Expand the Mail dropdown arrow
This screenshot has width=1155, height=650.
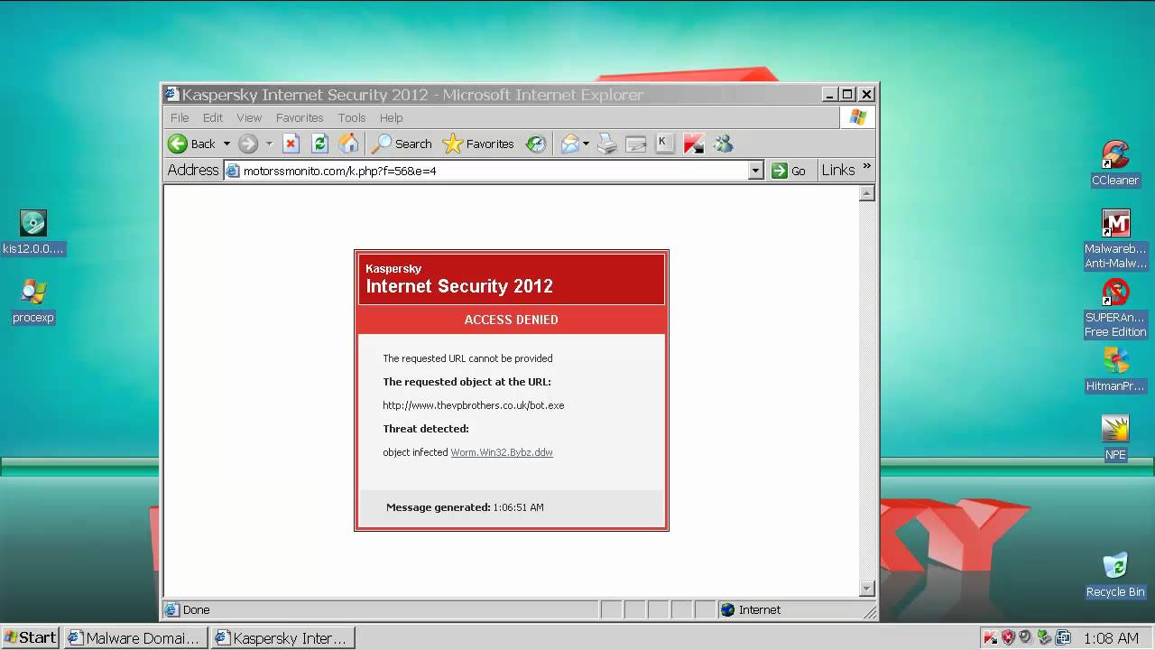[586, 144]
